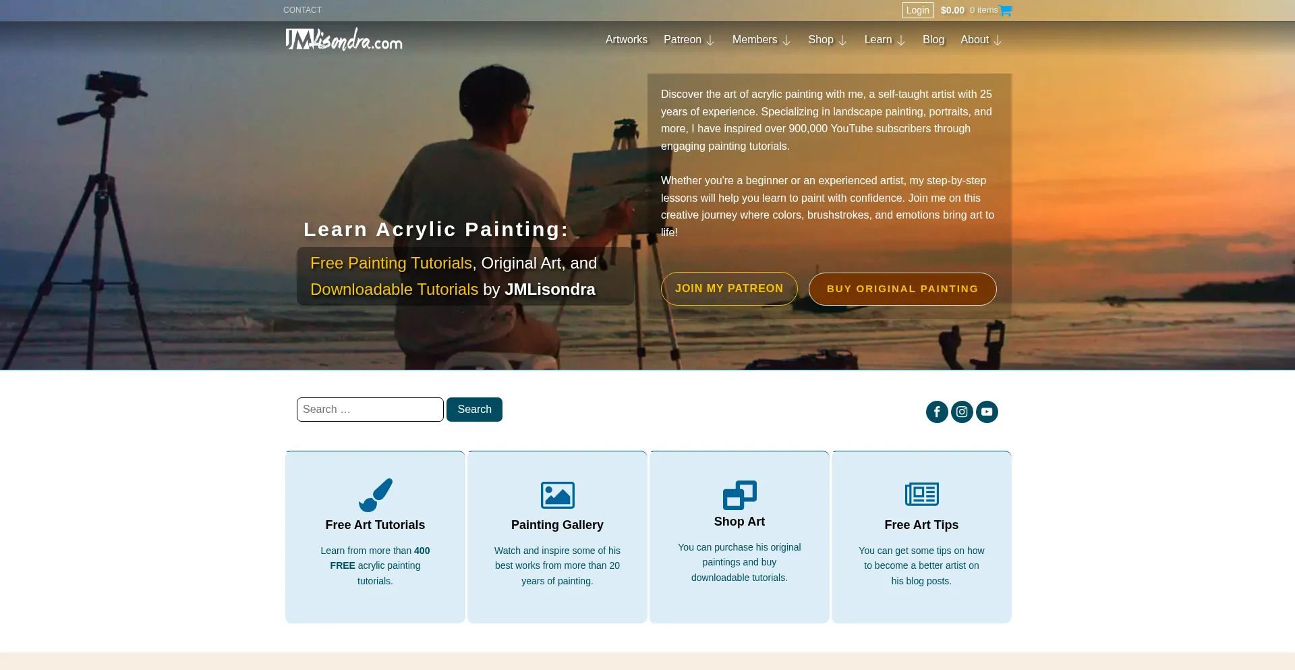The image size is (1295, 670).
Task: Click Buy Original Painting button
Action: 902,289
